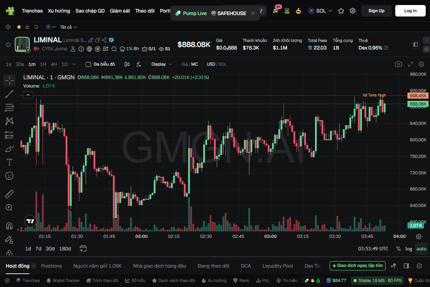Viewport: 430px width, 287px height.
Task: Select the text annotation tool
Action: (x=9, y=162)
